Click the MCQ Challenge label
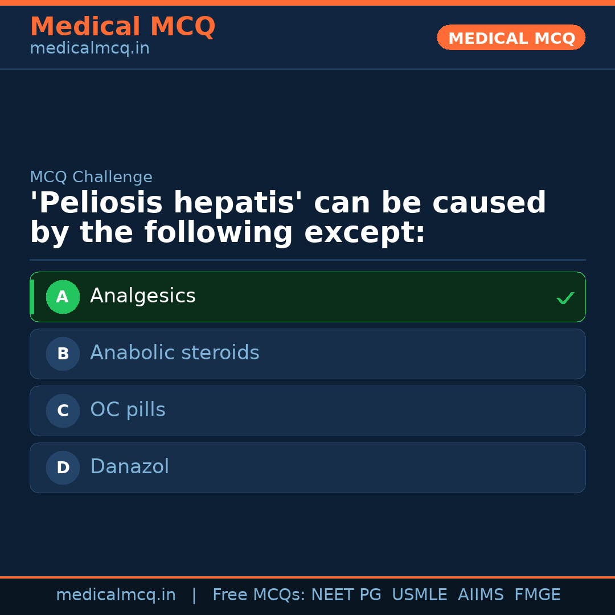 tap(91, 177)
